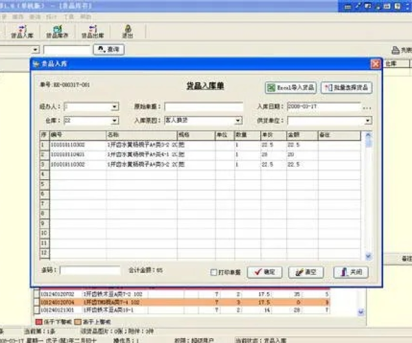Expand the 入库原因 dropdown

[x=238, y=121]
